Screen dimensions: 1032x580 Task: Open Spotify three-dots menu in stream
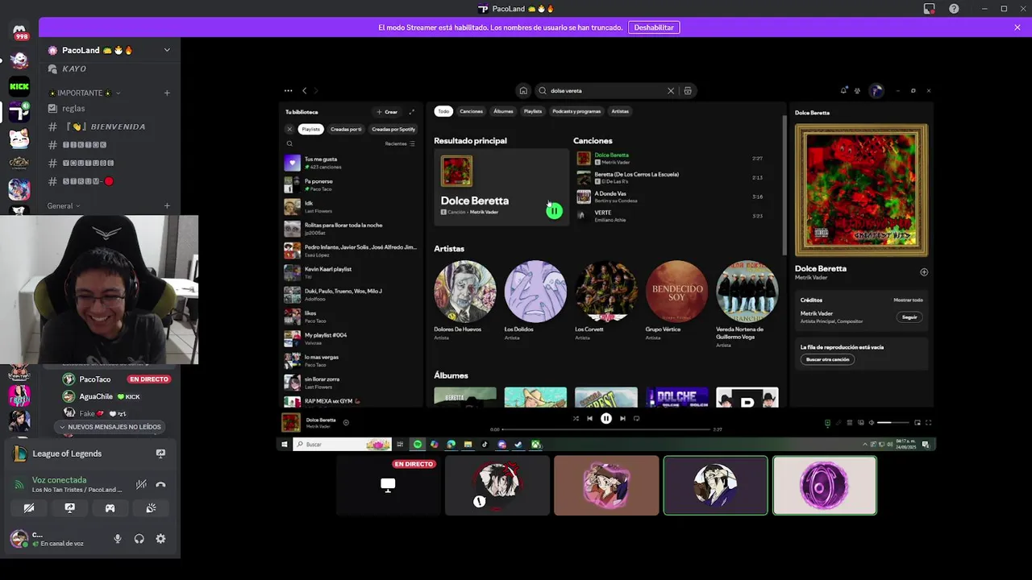[x=288, y=90]
